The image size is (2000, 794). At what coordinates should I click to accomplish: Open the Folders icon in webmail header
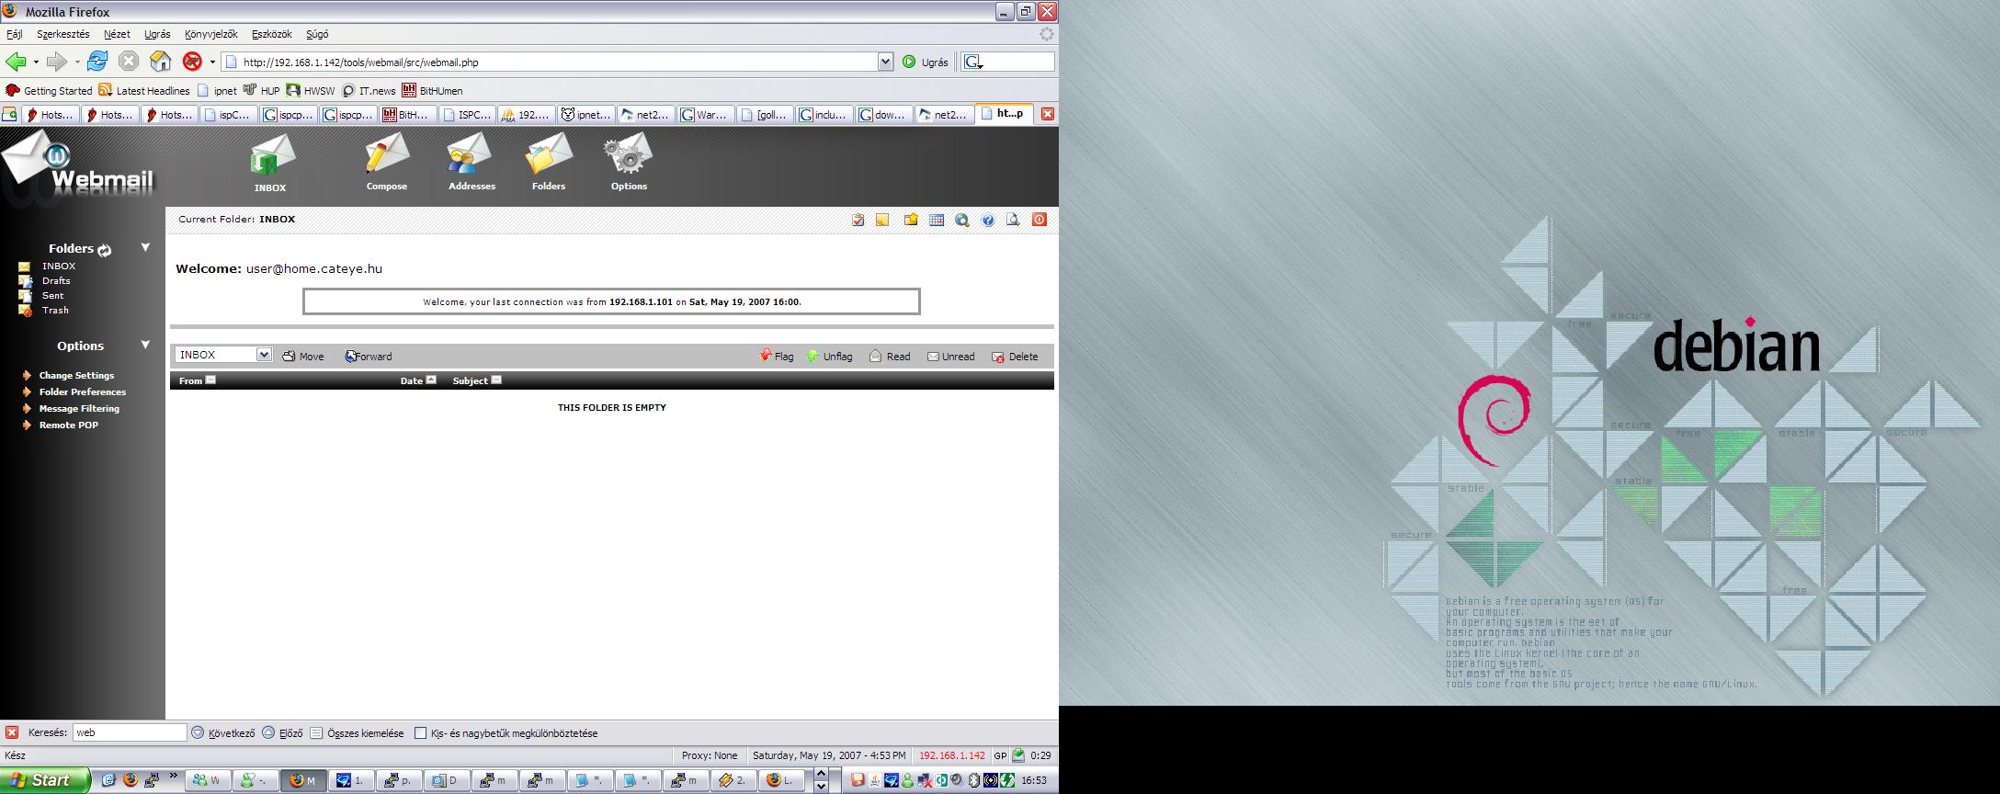pyautogui.click(x=549, y=156)
